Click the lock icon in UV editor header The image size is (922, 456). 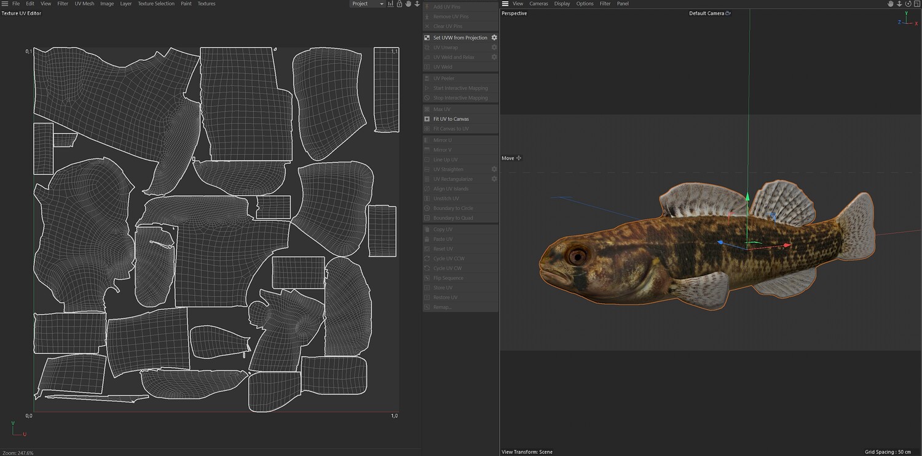click(399, 4)
